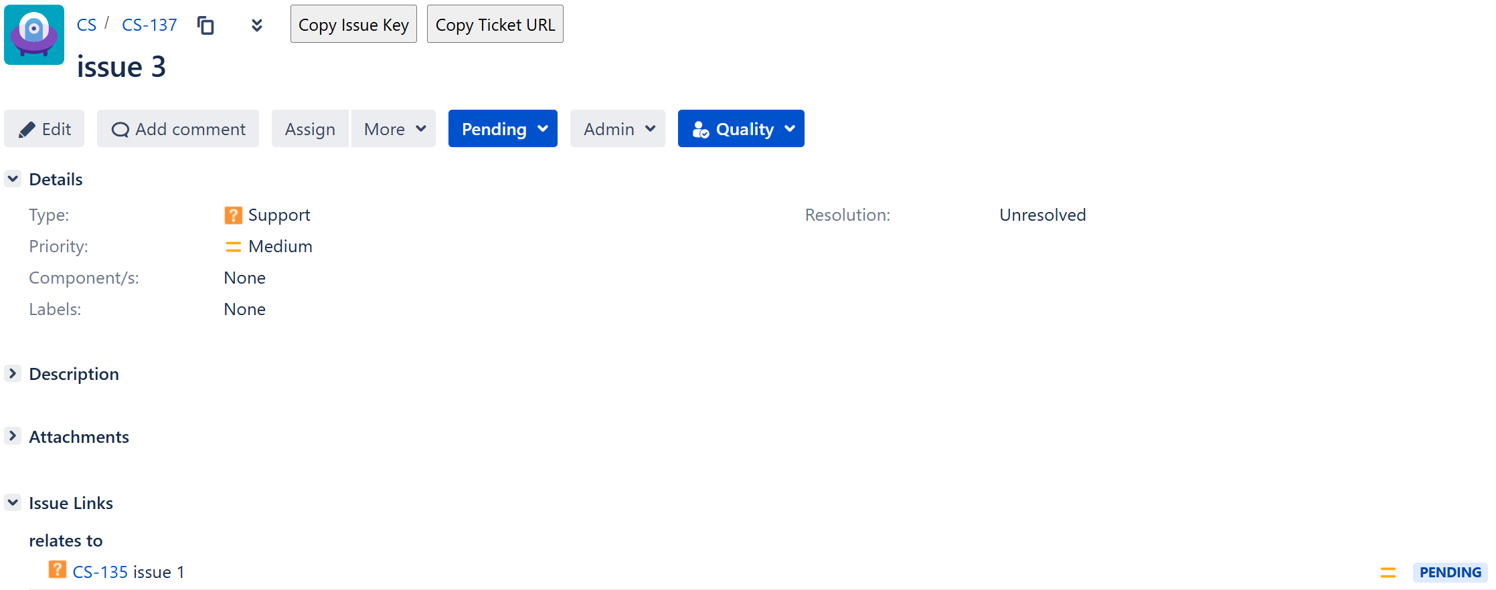
Task: Open the CS-135 linked issue
Action: coord(100,573)
